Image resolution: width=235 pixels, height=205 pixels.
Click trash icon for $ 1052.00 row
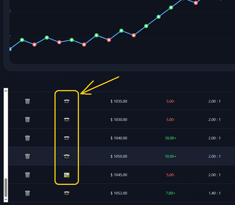tap(27, 193)
